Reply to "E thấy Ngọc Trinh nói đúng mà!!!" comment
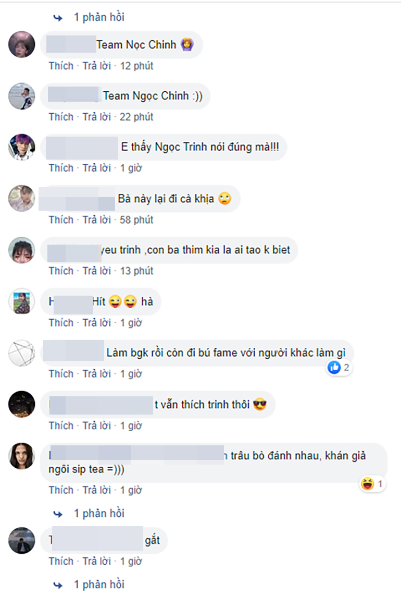Viewport: 401px width, 595px height. (x=97, y=168)
